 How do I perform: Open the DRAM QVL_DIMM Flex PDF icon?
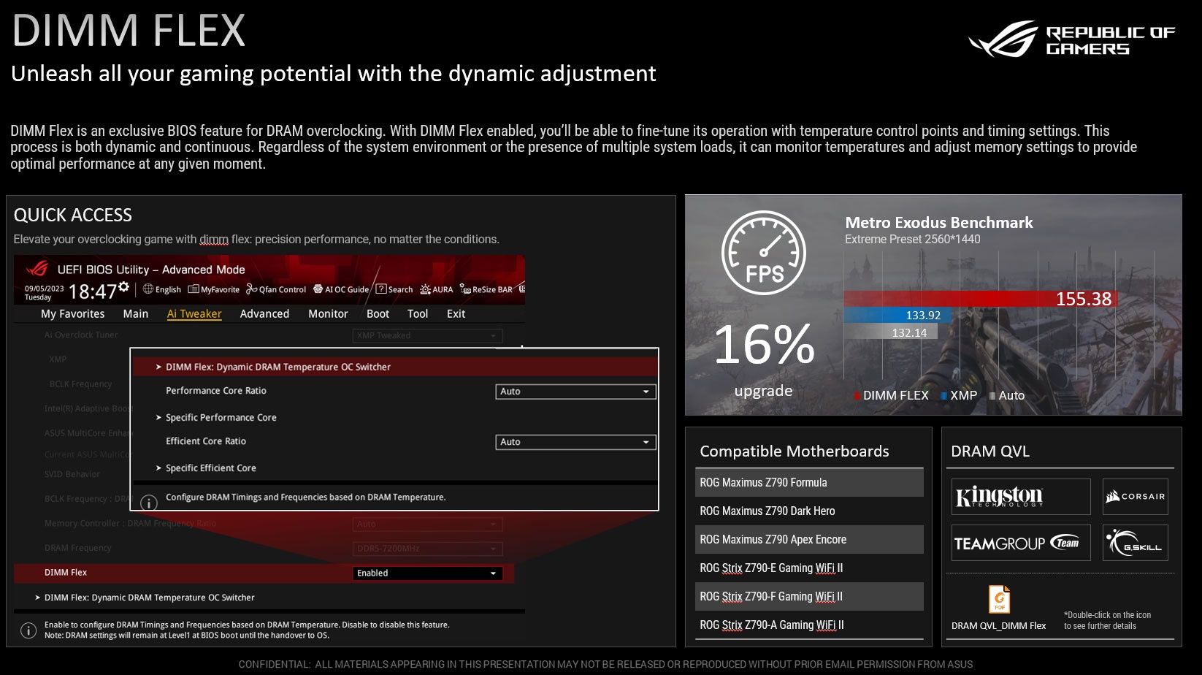998,599
